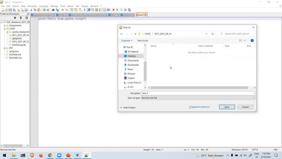
Task: Go up one folder level in Save As
Action: pyautogui.click(x=135, y=34)
